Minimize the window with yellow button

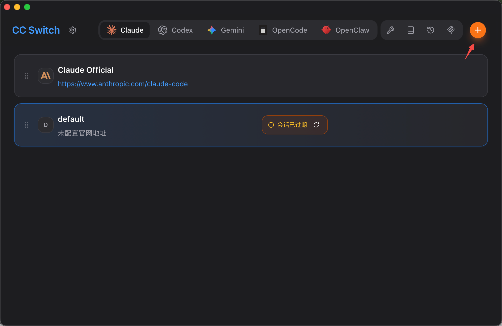tap(17, 7)
